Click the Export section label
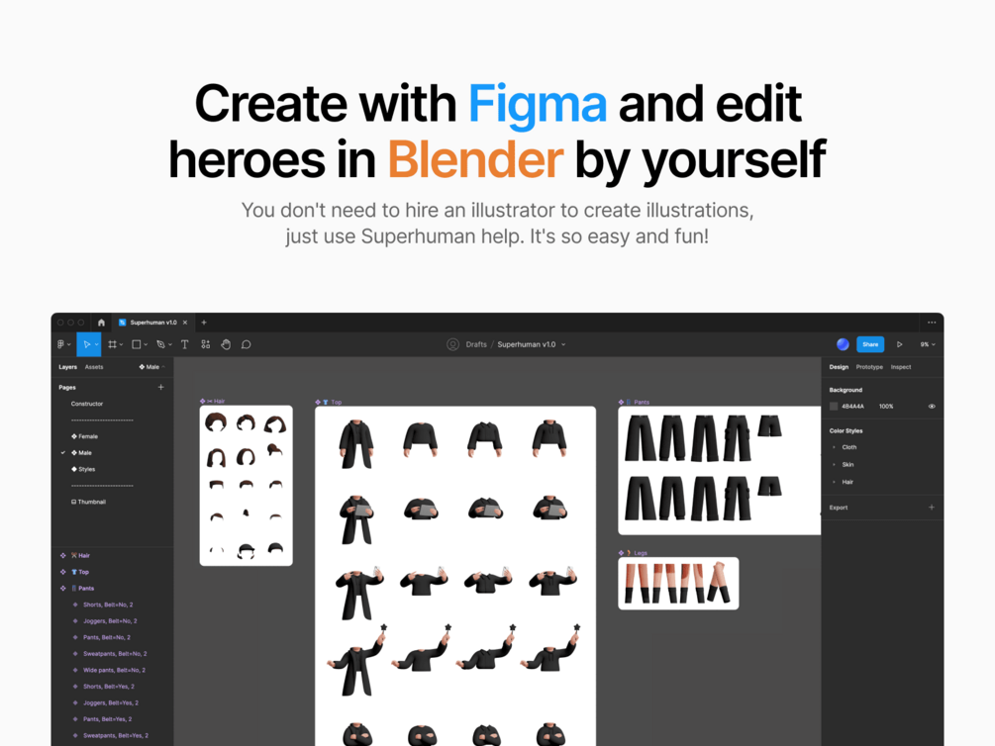Image resolution: width=995 pixels, height=746 pixels. pyautogui.click(x=839, y=508)
